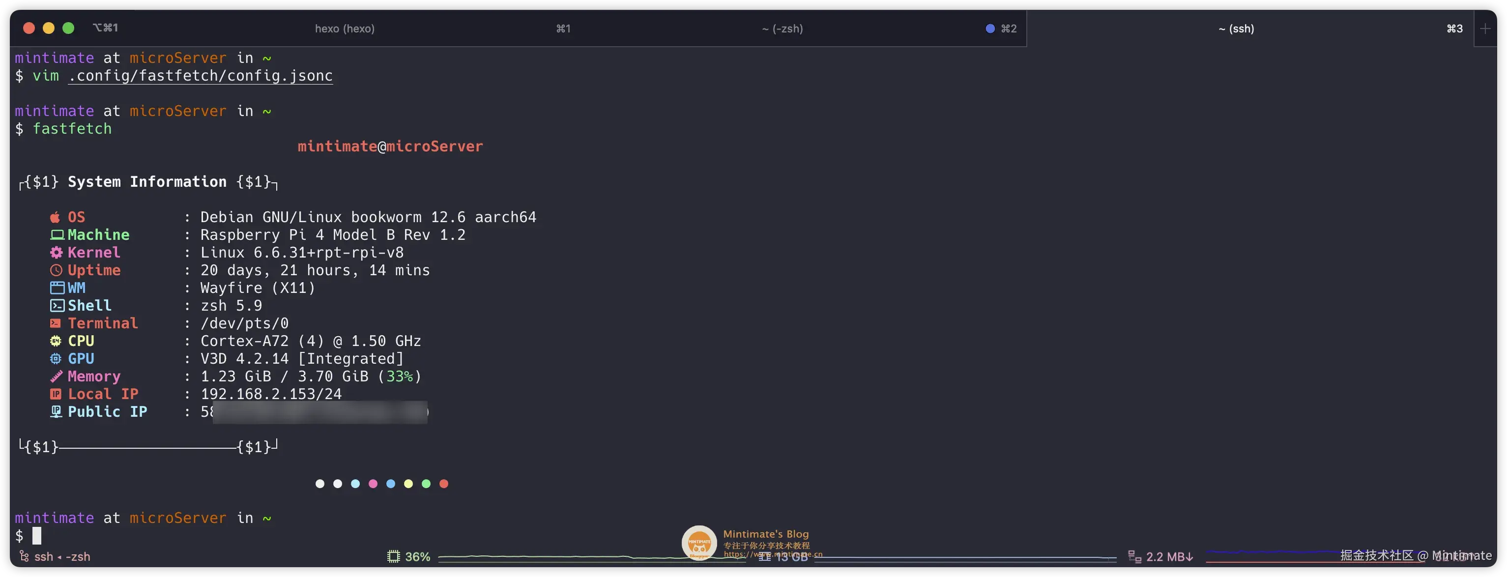The height and width of the screenshot is (577, 1507).
Task: Click the yellow minimize window button
Action: pyautogui.click(x=49, y=28)
